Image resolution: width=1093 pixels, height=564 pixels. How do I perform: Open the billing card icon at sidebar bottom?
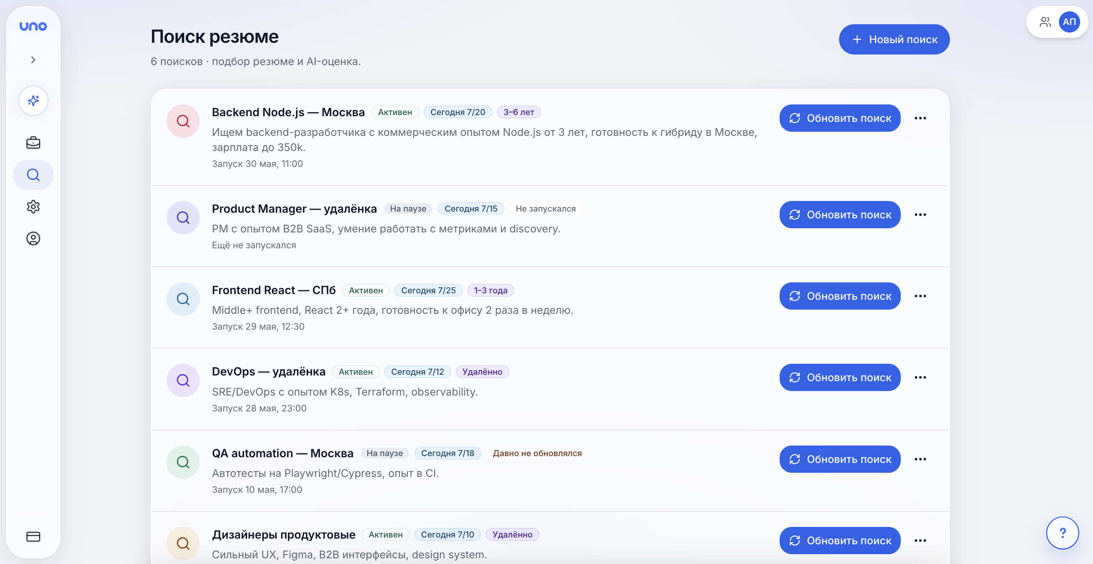pyautogui.click(x=33, y=536)
